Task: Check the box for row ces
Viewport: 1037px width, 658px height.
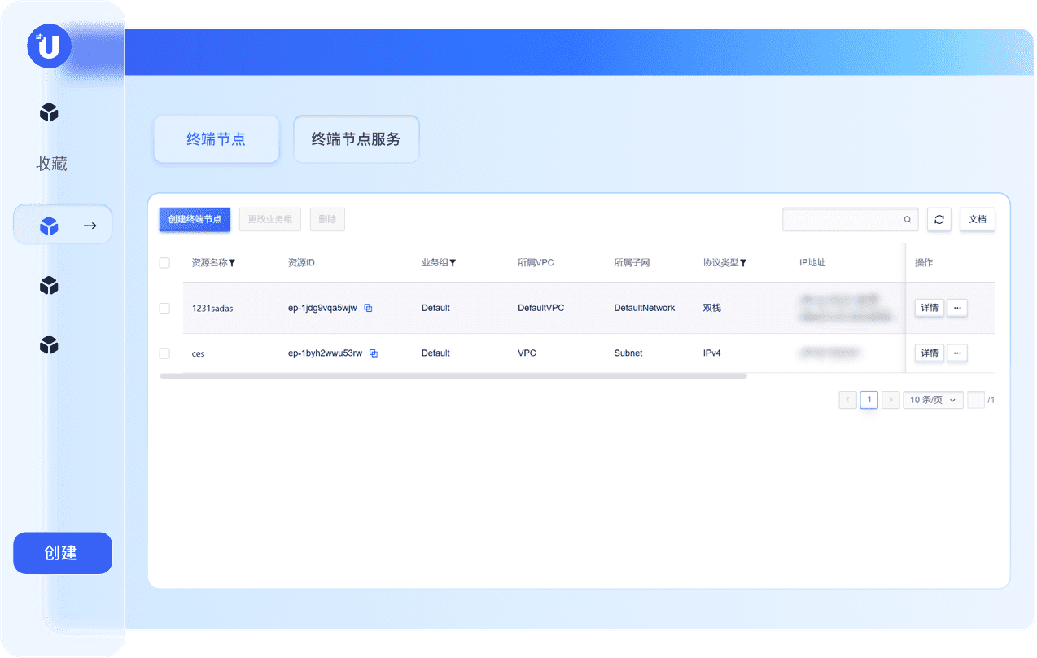Action: pyautogui.click(x=165, y=353)
